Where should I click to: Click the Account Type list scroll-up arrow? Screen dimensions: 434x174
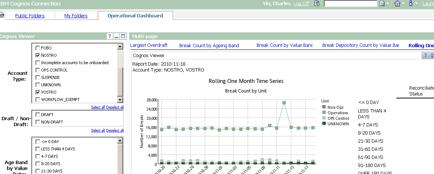(120, 46)
